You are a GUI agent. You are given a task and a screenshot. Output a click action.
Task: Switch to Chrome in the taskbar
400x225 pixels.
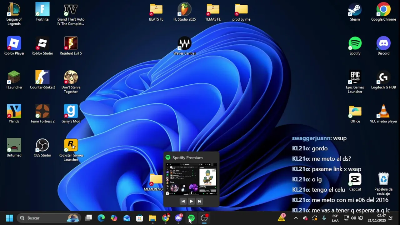(x=166, y=218)
